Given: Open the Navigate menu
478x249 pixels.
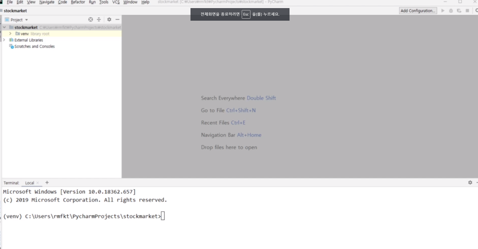Looking at the screenshot, I should pos(47,2).
